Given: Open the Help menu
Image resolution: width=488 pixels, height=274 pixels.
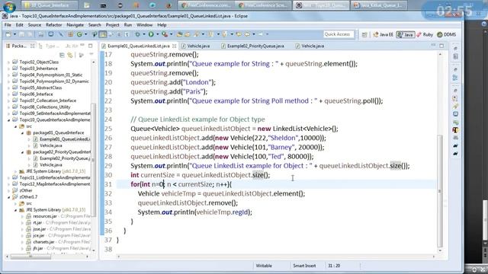Looking at the screenshot, I should (x=162, y=25).
